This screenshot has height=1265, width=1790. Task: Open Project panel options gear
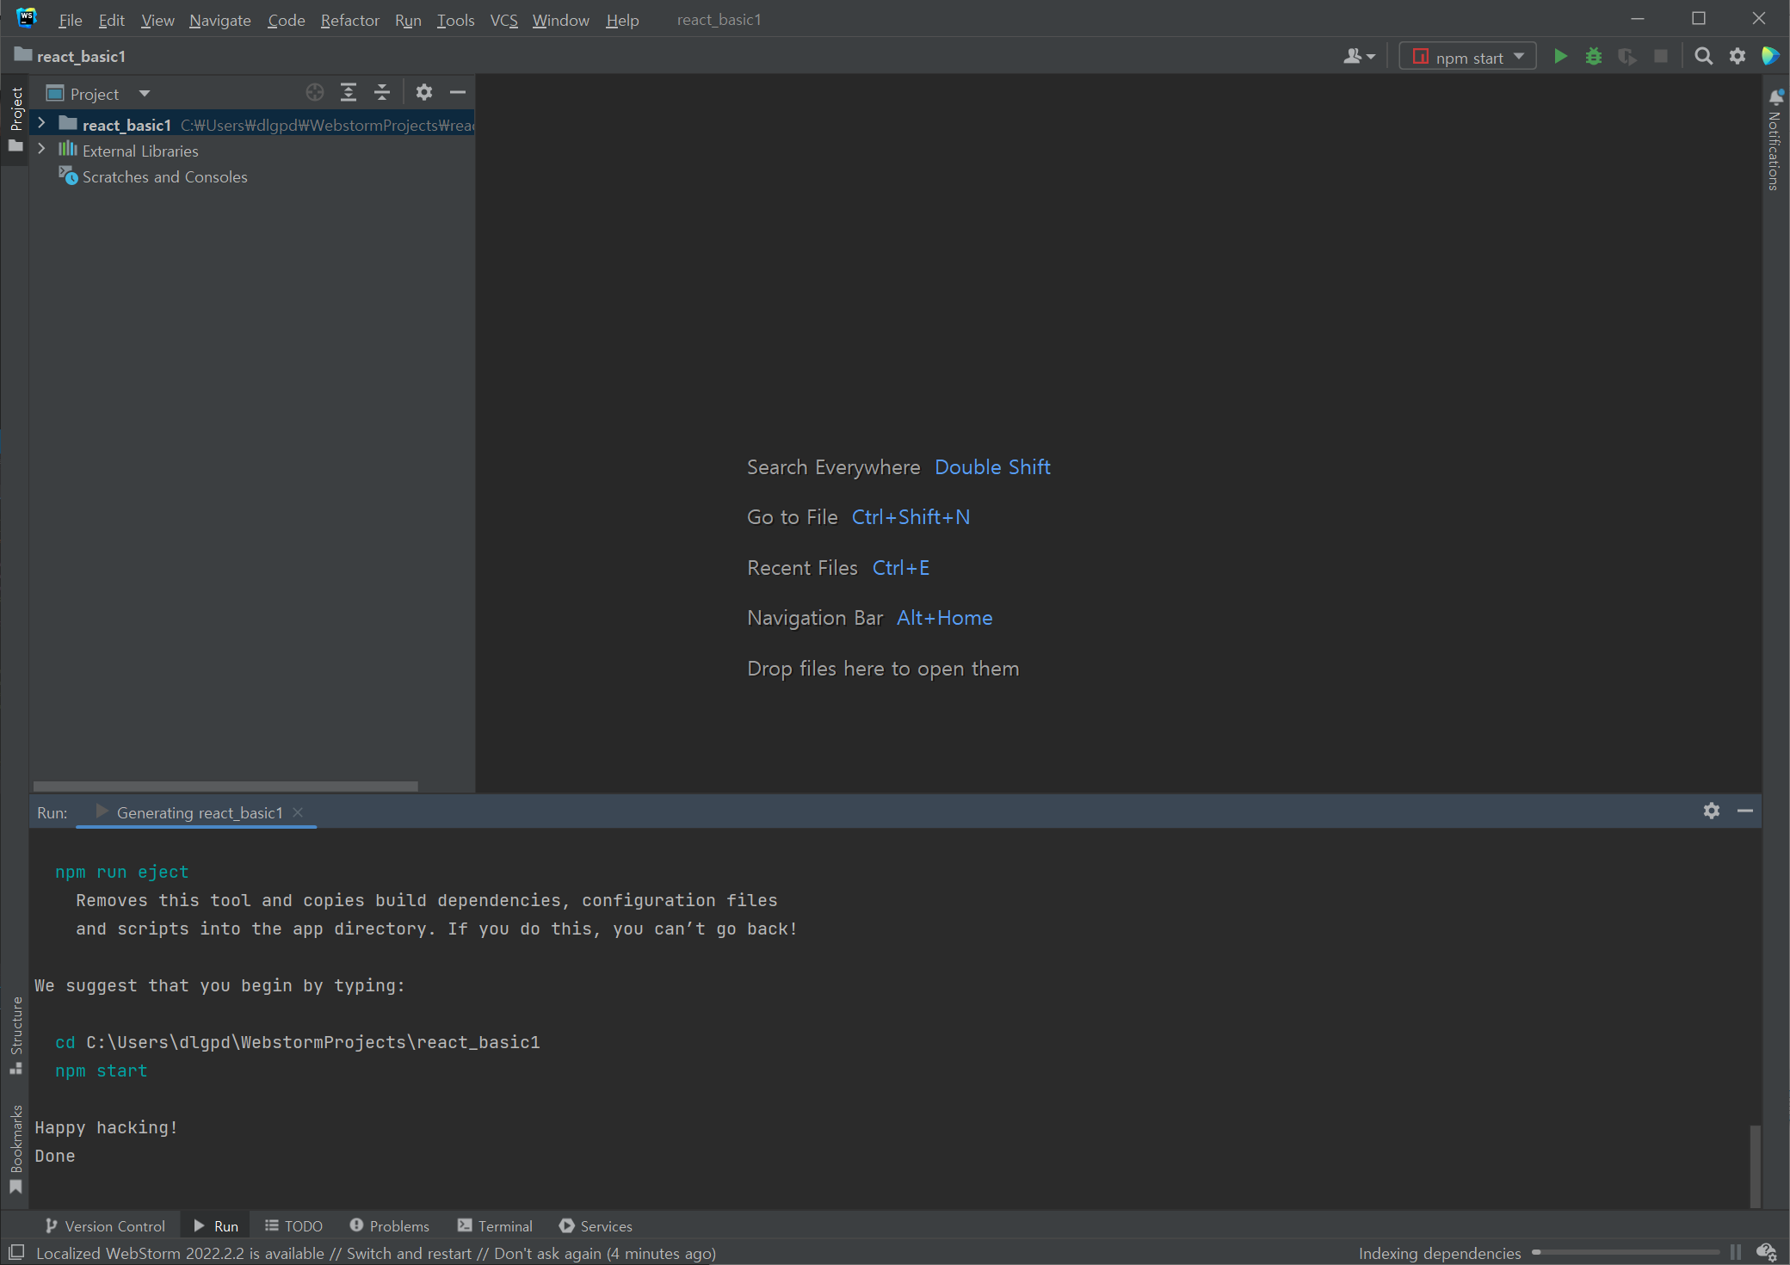tap(424, 93)
